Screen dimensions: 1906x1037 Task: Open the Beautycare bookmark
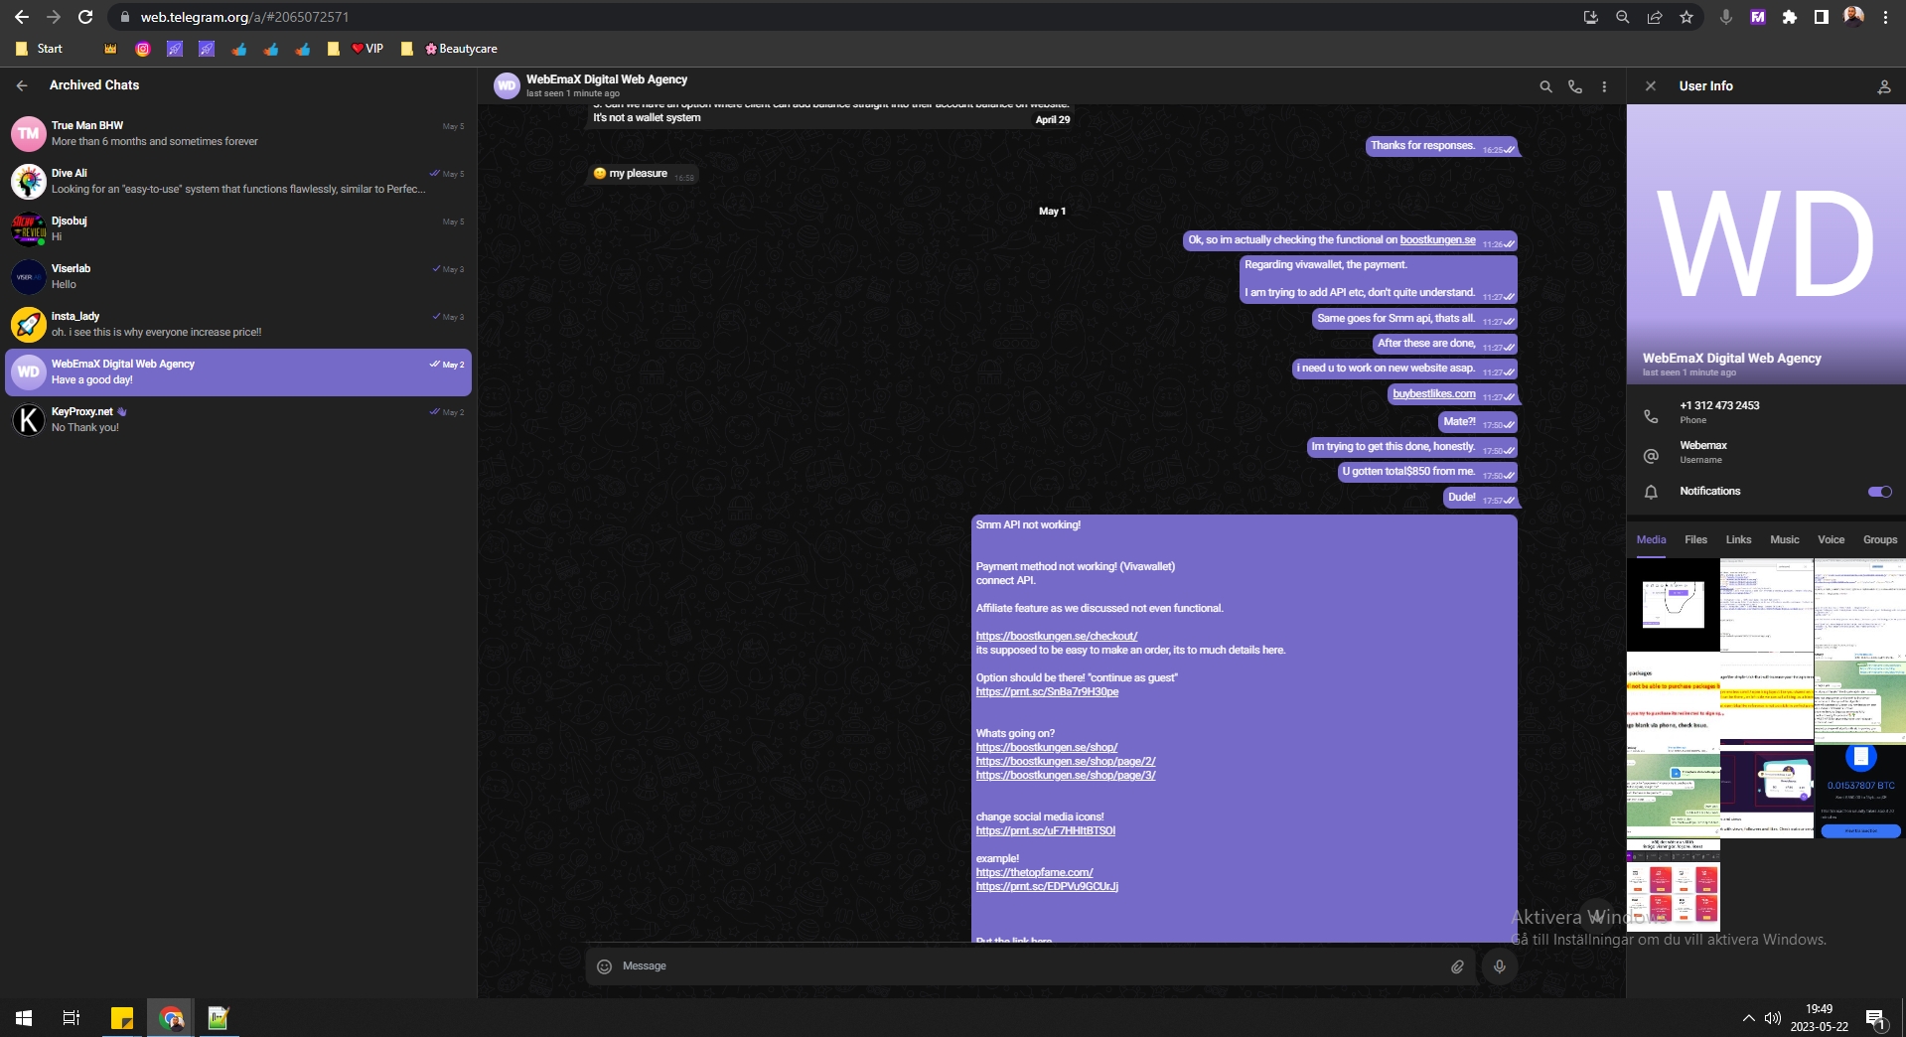click(461, 49)
